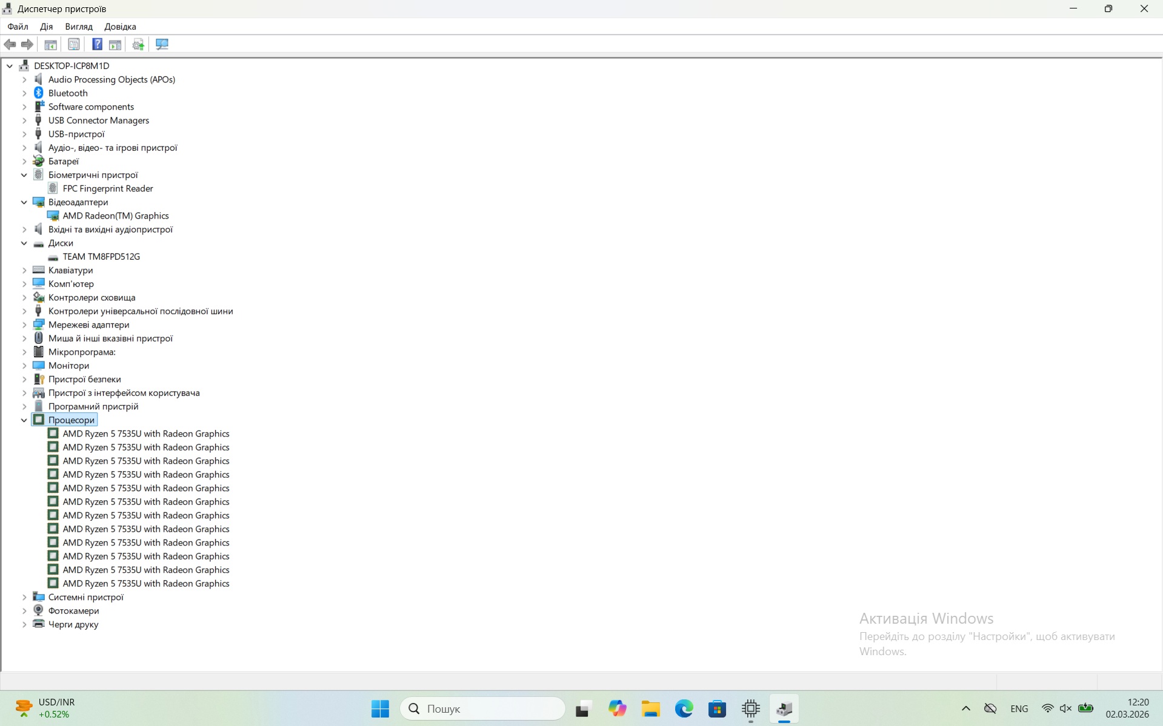Select FPC Fingerprint Reader device
This screenshot has height=726, width=1163.
(107, 189)
